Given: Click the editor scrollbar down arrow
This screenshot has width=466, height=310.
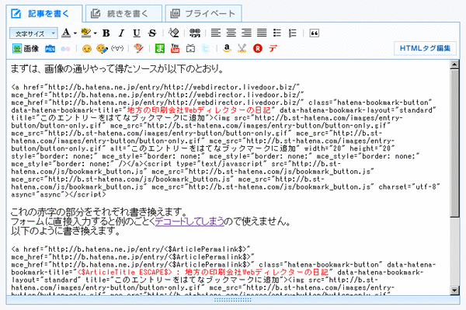Looking at the screenshot, I should [x=454, y=291].
